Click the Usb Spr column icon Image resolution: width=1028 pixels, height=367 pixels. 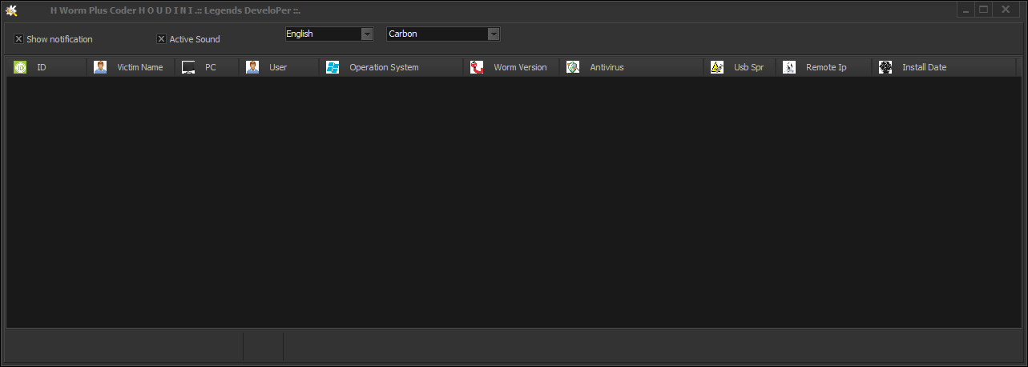pos(717,67)
